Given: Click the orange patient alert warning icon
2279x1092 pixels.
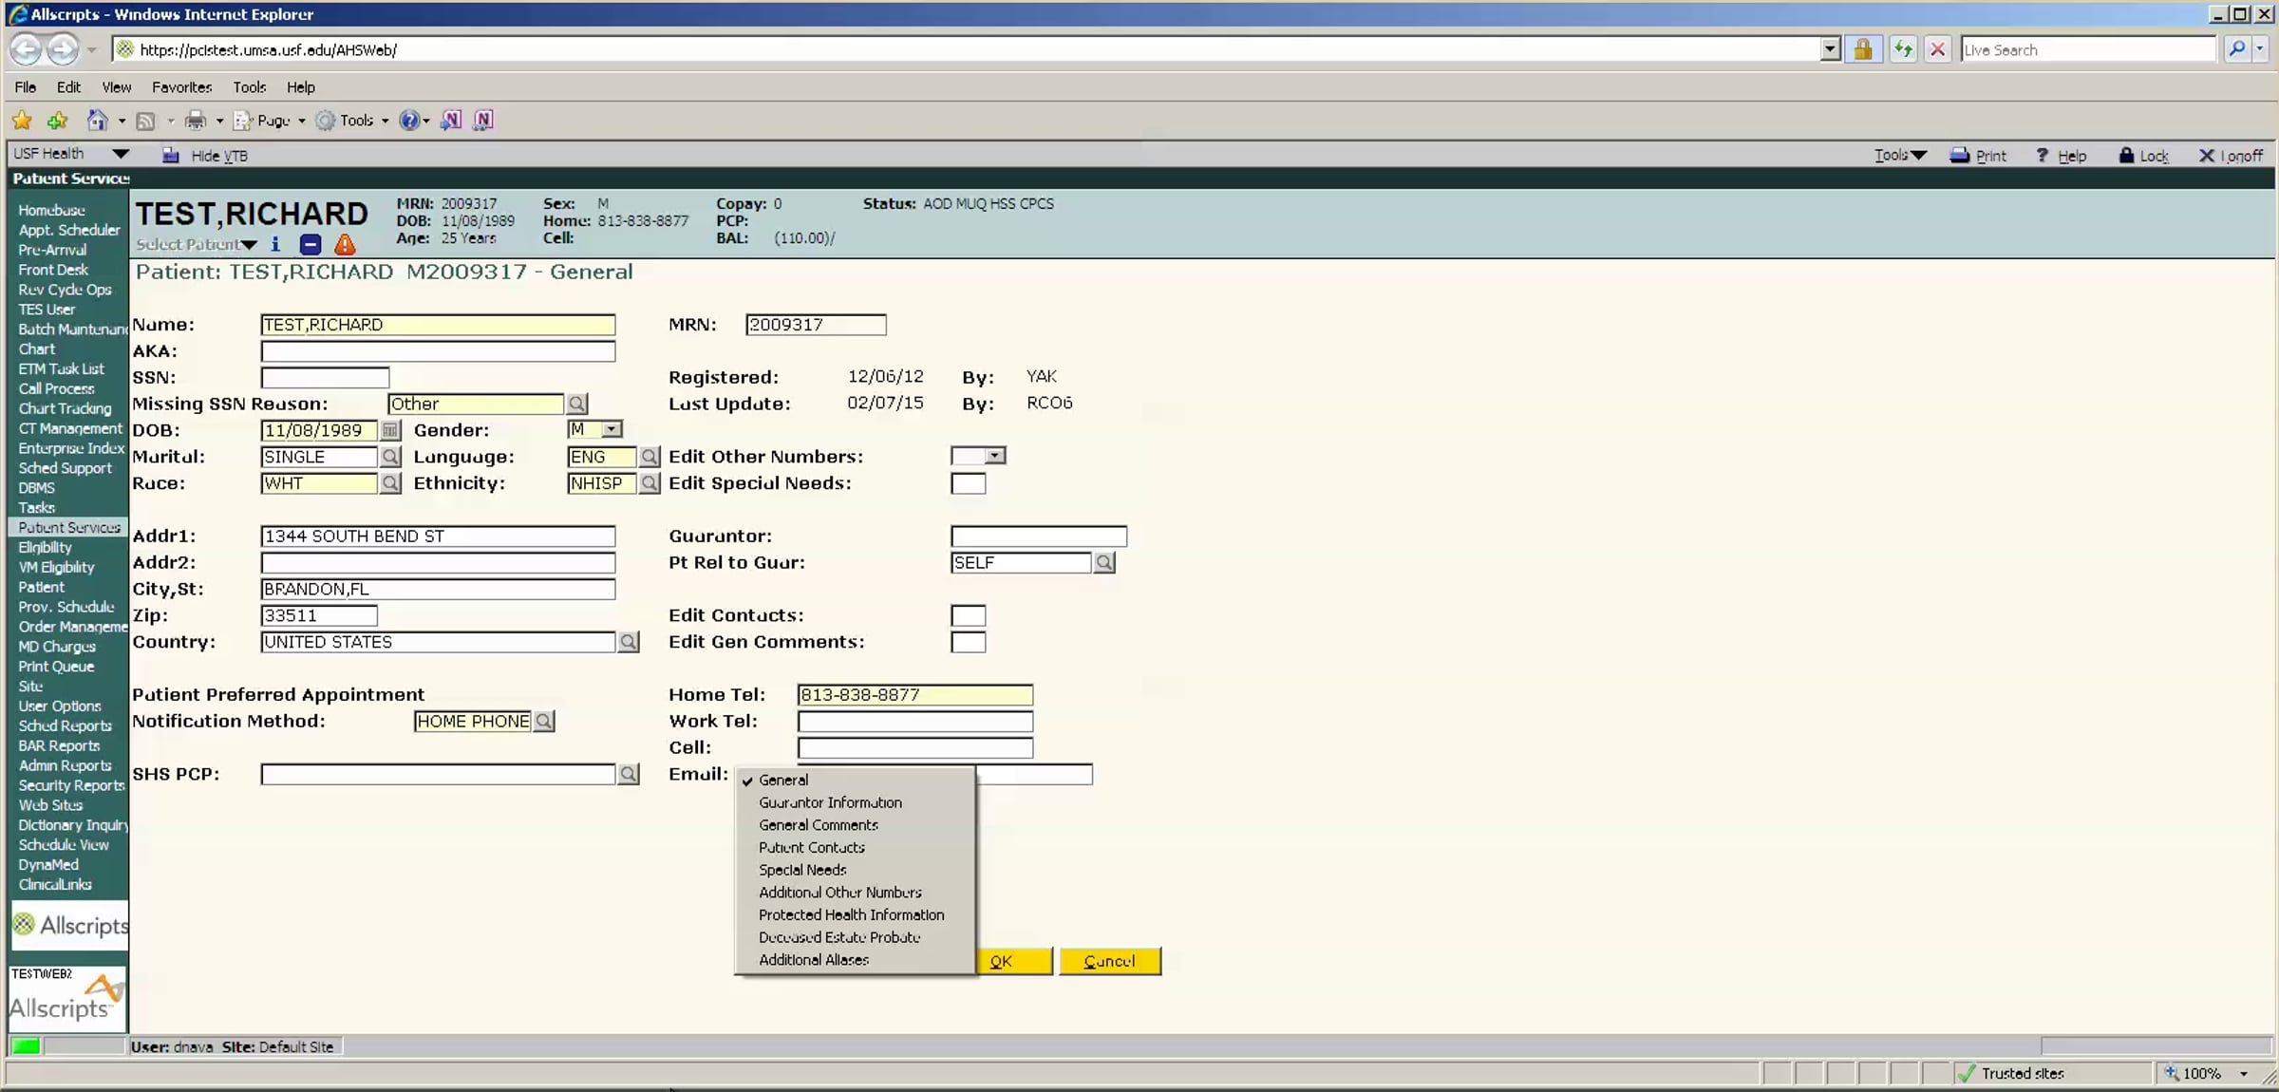Looking at the screenshot, I should (x=345, y=245).
